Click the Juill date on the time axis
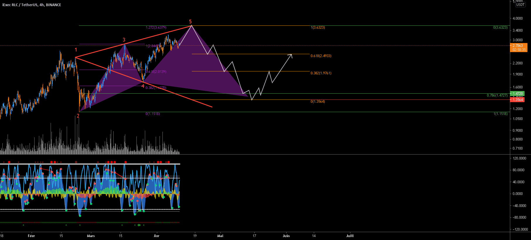531x240 pixels. click(350, 236)
